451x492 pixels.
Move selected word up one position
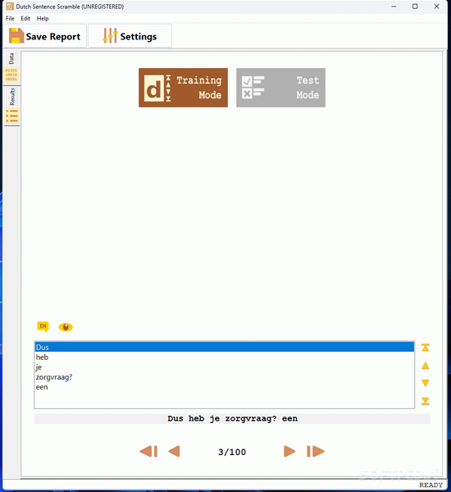click(x=426, y=366)
